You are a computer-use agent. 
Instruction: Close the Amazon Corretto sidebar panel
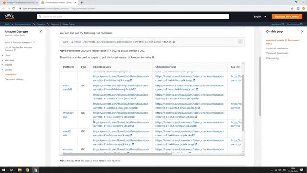coord(41,31)
